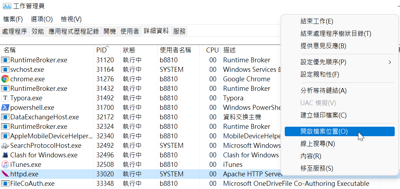Switch to the 服務 tab
Viewport: 400px width, 189px height.
click(x=179, y=32)
